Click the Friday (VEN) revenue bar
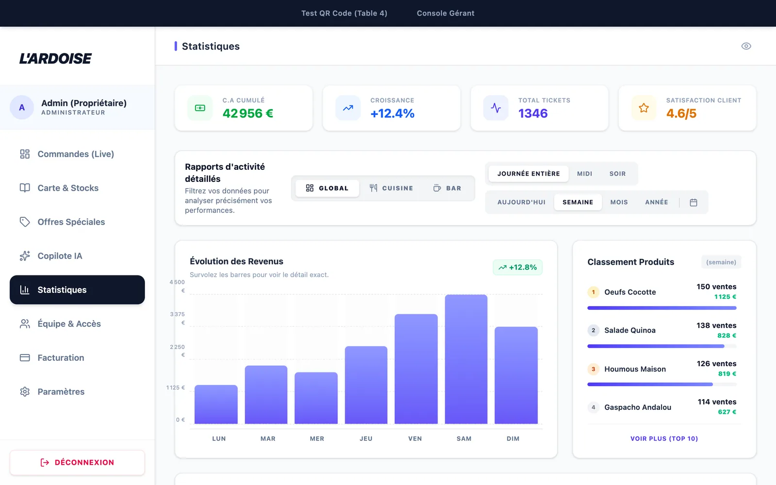This screenshot has height=485, width=776. pos(416,369)
